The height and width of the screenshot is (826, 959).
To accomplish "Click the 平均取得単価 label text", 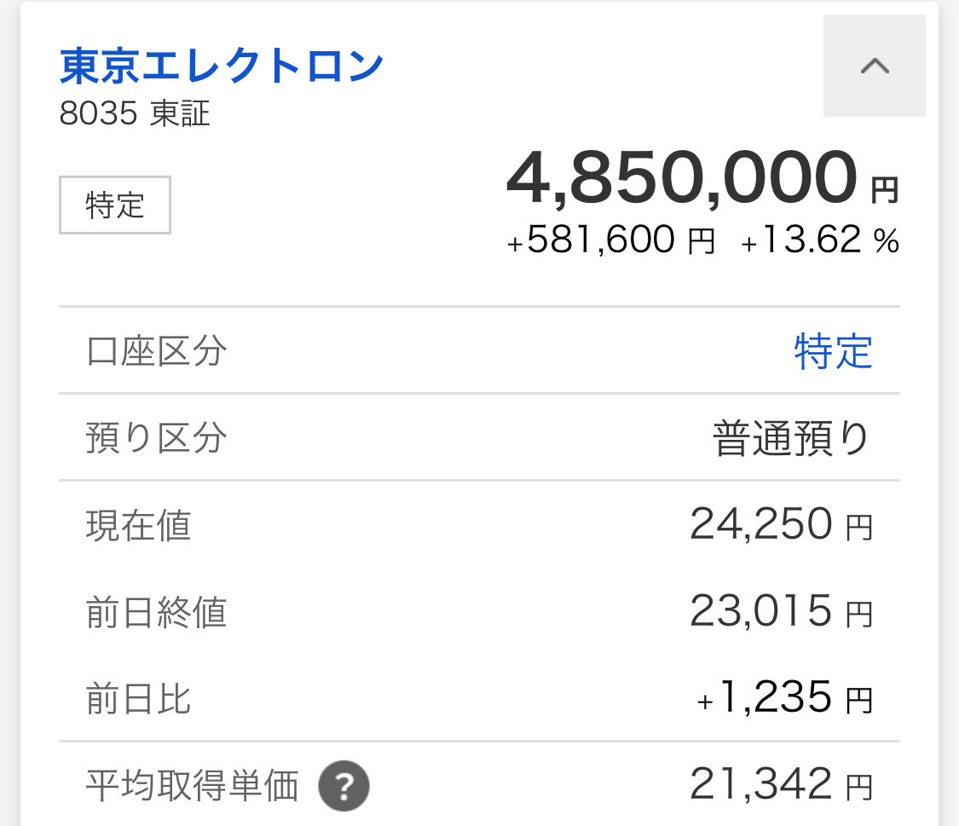I will click(192, 787).
